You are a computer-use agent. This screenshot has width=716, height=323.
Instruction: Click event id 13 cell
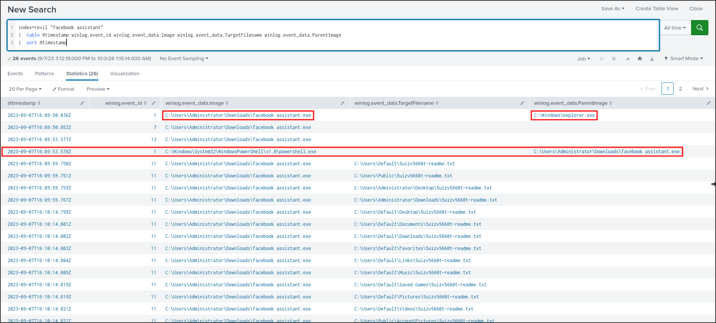(153, 140)
